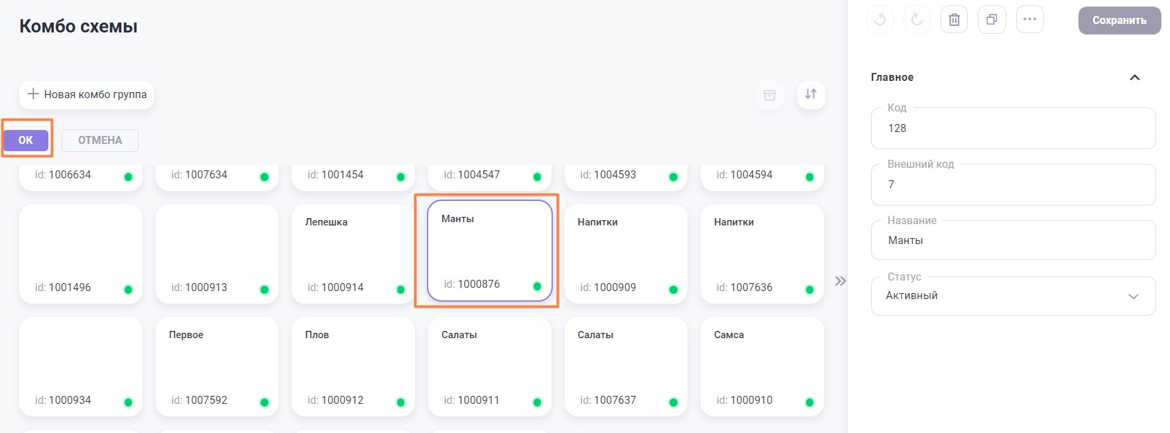Click the double chevron panel collapse icon
Viewport: 1170px width, 433px height.
point(841,281)
